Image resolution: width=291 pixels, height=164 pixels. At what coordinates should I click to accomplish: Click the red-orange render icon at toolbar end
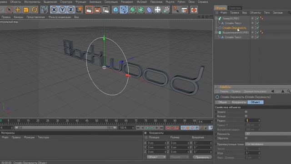[194, 10]
